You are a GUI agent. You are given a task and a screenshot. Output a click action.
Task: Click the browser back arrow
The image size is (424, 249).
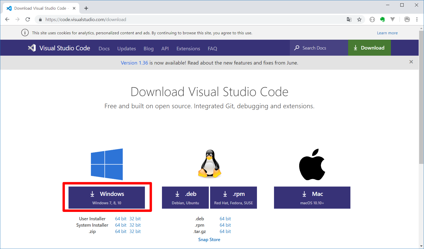pos(7,20)
